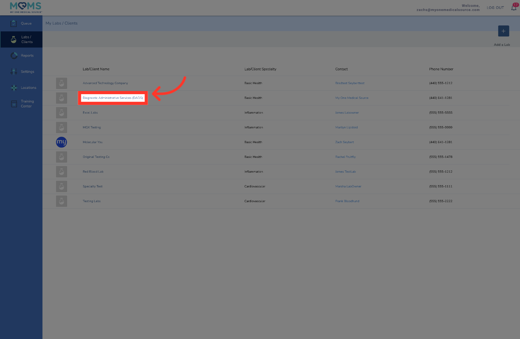This screenshot has width=520, height=339.
Task: Open Advanced Technology Company lab
Action: (105, 83)
